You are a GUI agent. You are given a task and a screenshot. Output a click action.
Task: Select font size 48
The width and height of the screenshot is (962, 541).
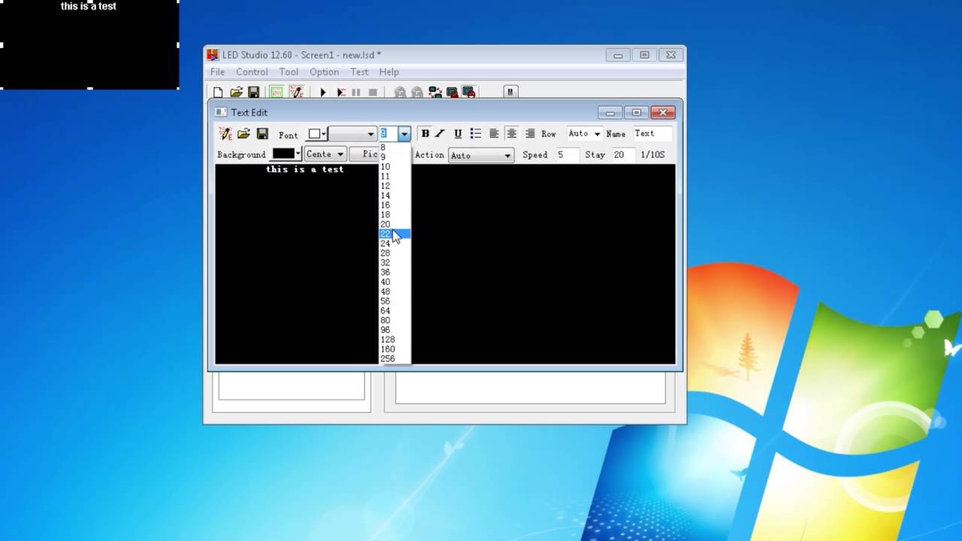pyautogui.click(x=395, y=292)
